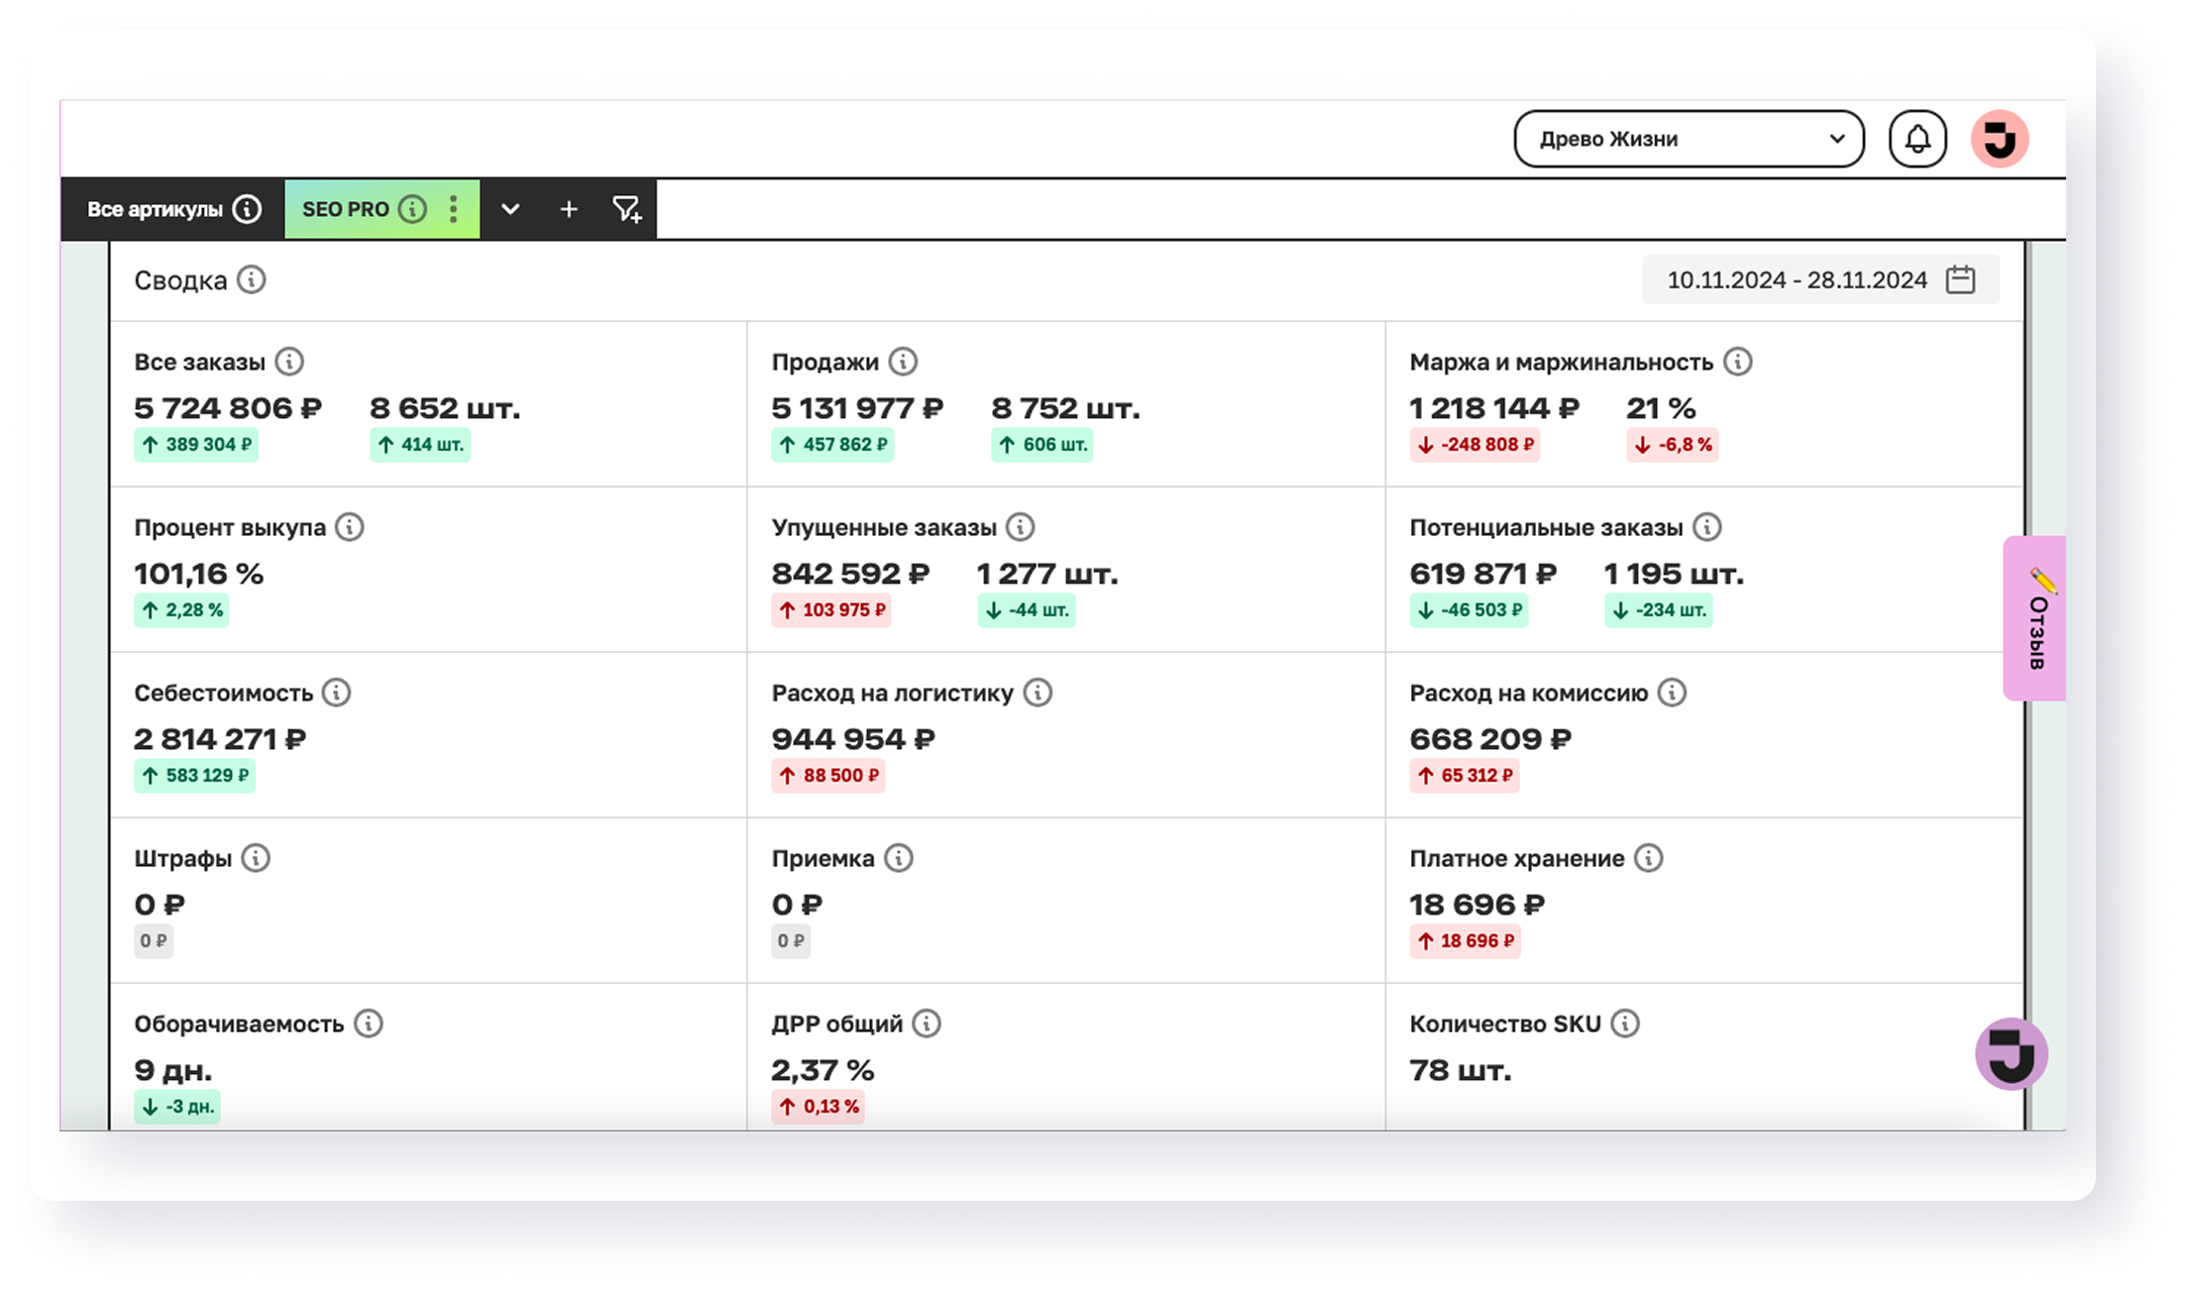
Task: Switch to the SEO PRO tab
Action: tap(382, 209)
